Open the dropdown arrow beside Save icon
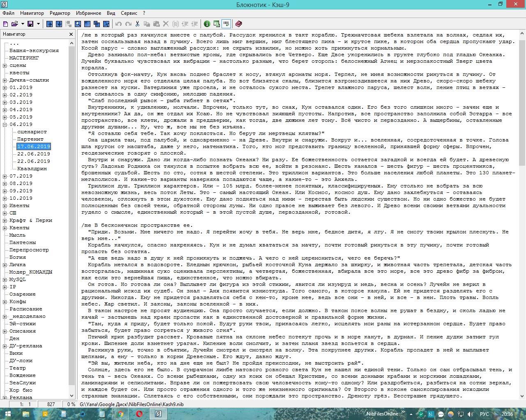 pyautogui.click(x=38, y=24)
